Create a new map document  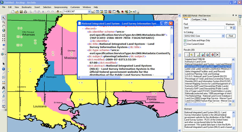(13, 12)
